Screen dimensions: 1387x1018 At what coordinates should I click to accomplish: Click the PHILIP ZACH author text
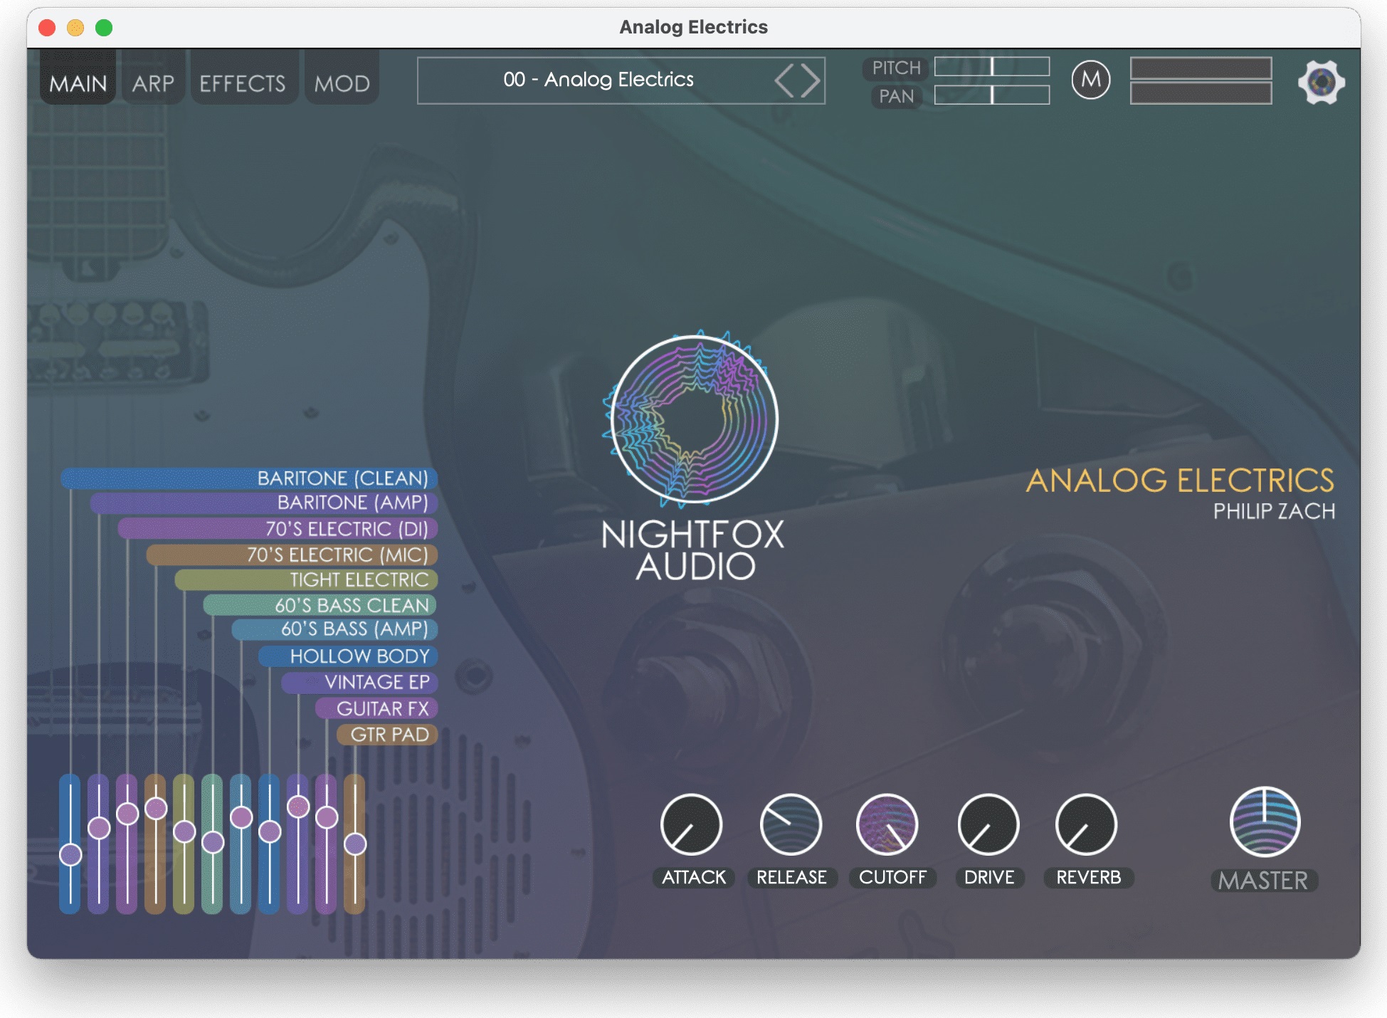pyautogui.click(x=1274, y=511)
